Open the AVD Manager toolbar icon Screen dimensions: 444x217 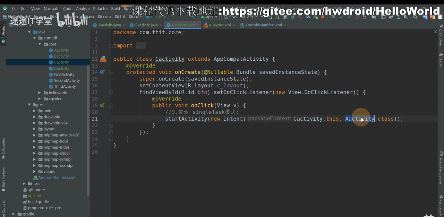click(x=399, y=17)
